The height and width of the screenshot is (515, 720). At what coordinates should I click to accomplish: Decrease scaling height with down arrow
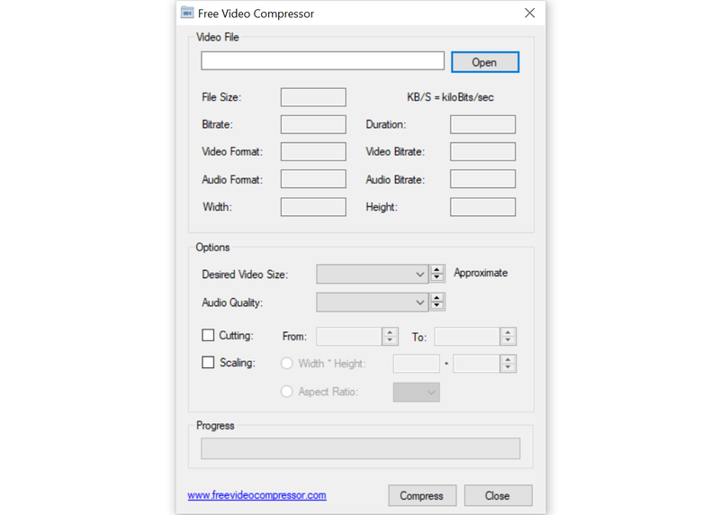tap(508, 367)
